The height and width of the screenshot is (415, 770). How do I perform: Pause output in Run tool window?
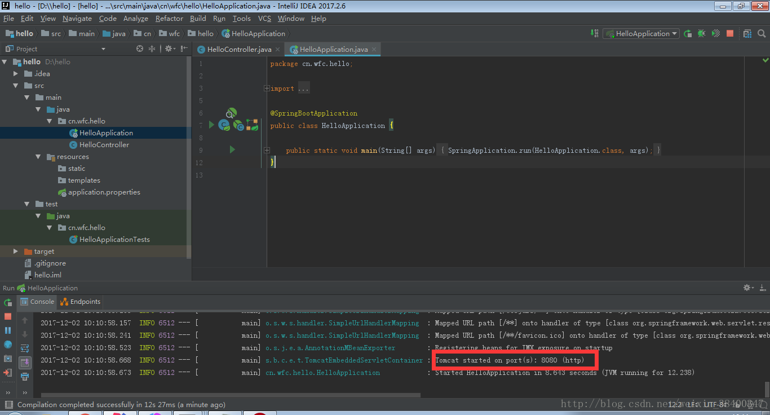pyautogui.click(x=8, y=330)
